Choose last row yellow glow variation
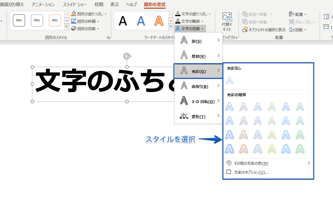Screen dimensions: 333x209 point(272,149)
